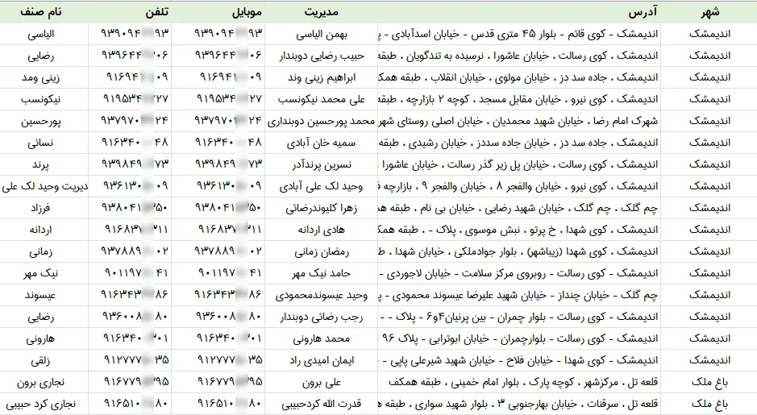Click address قلعه تل سرقنات
The width and height of the screenshot is (757, 415).
(x=519, y=404)
